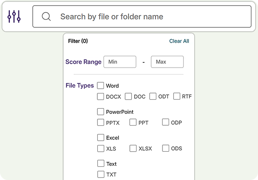Click the Max score field
This screenshot has height=180, width=258.
[x=167, y=62]
